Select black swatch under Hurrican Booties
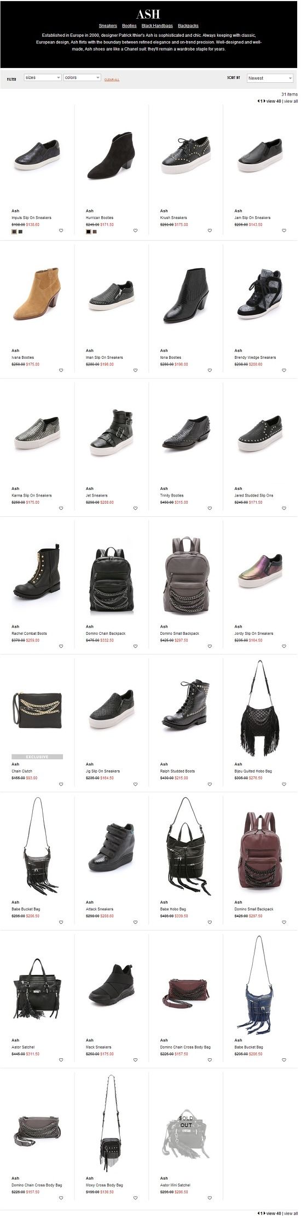The height and width of the screenshot is (1218, 301). coord(88,231)
